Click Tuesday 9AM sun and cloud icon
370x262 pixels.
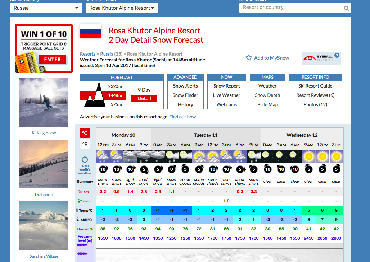[199, 156]
